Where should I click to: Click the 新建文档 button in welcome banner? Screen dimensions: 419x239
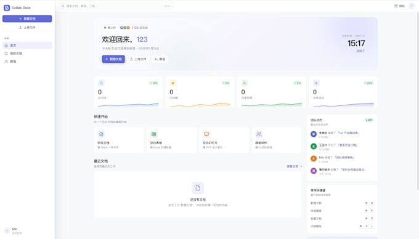(113, 59)
